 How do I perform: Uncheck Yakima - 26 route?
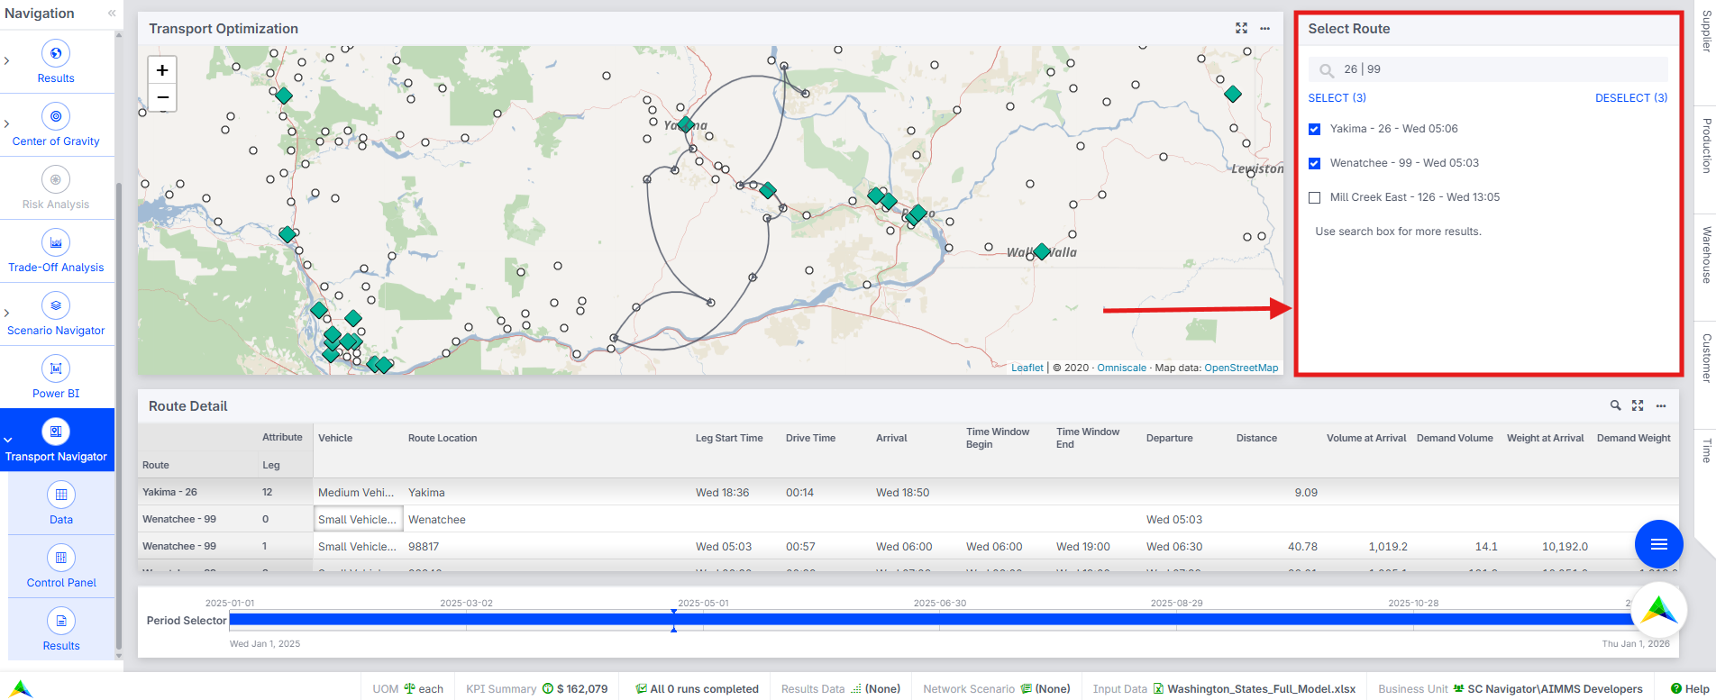1315,129
